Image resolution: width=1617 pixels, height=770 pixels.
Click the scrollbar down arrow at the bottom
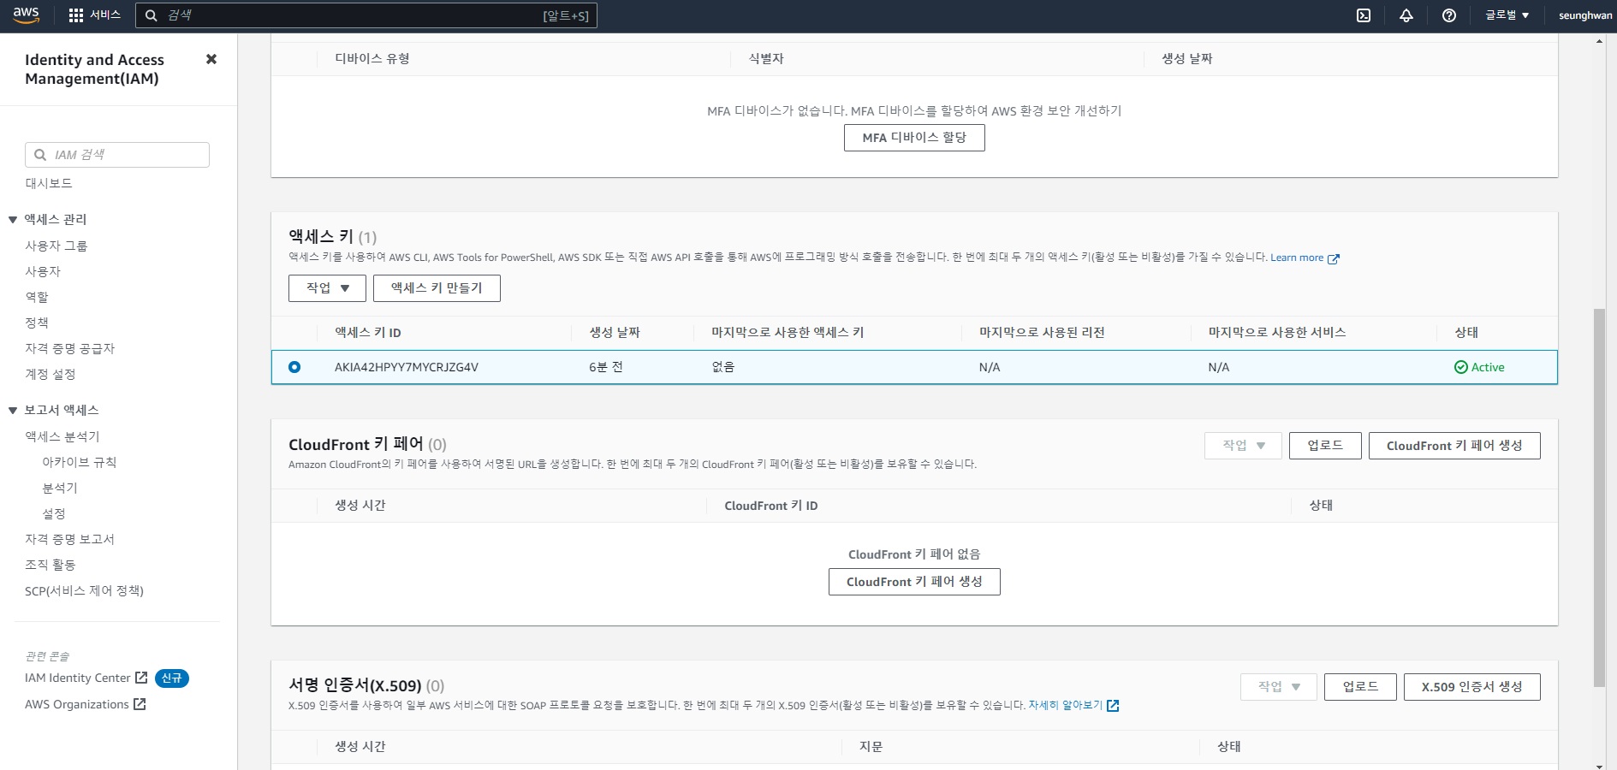(x=1599, y=765)
